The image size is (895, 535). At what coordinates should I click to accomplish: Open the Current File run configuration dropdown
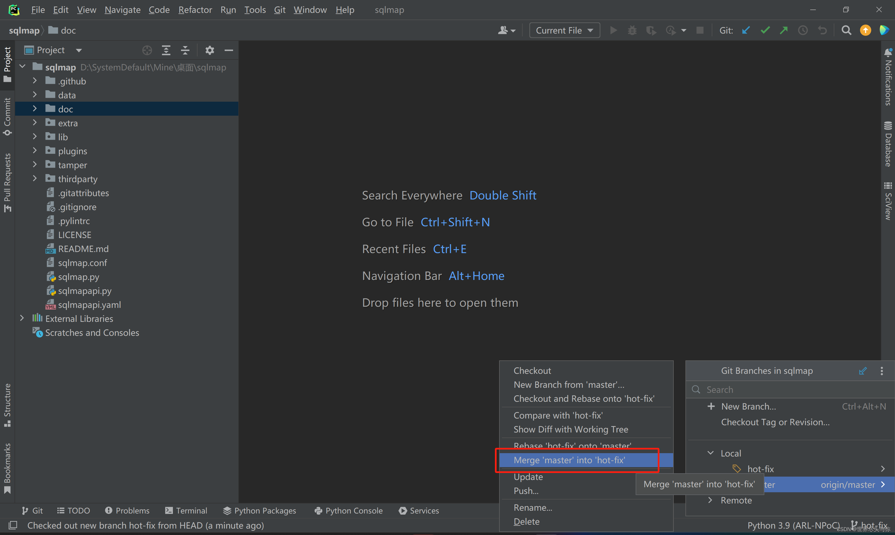[x=564, y=30]
